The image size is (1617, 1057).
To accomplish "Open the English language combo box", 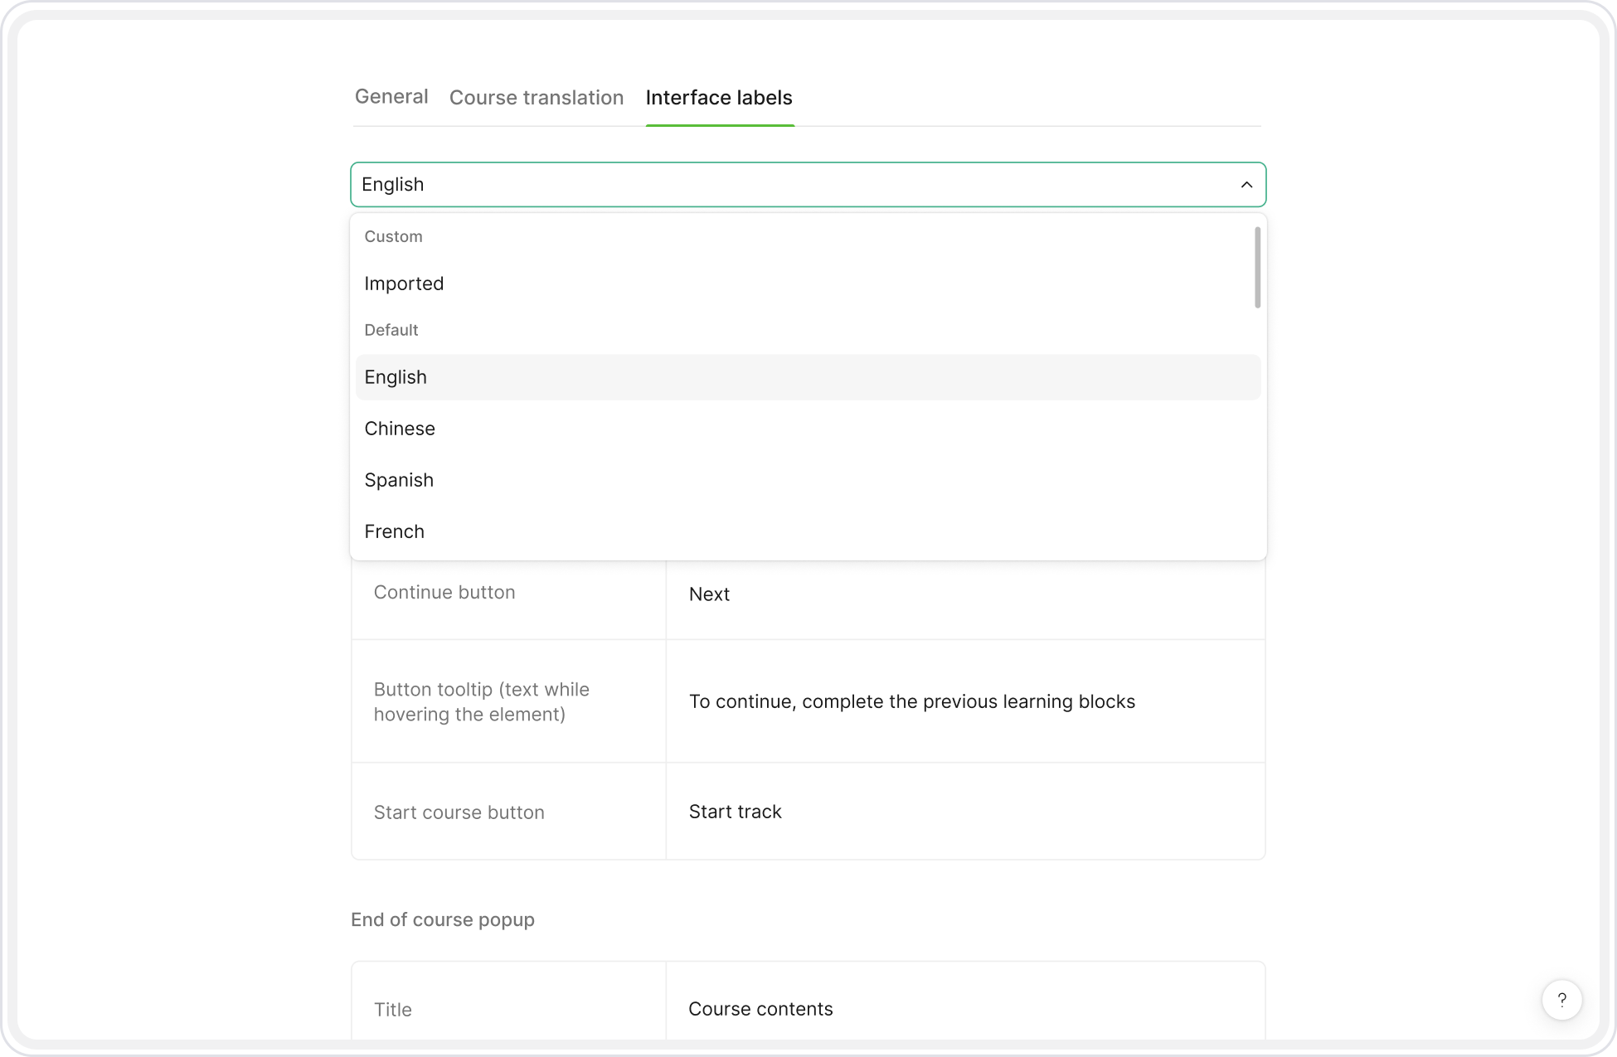I will tap(796, 185).
